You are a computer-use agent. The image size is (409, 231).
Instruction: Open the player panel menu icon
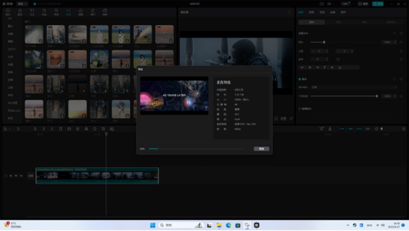tap(289, 12)
